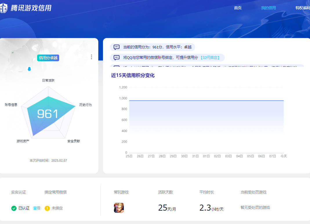This screenshot has width=310, height=224.
Task: Click the 04日 date on the x-axis
Action: click(x=240, y=156)
